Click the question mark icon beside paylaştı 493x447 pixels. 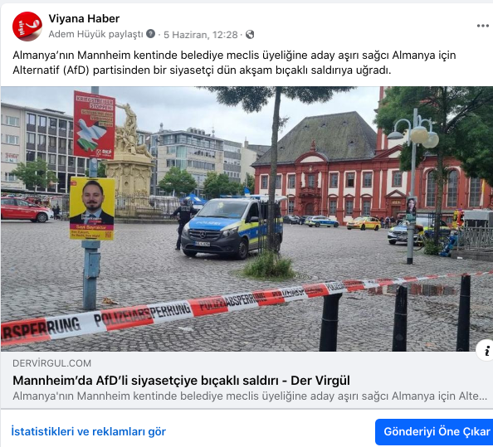pyautogui.click(x=150, y=34)
